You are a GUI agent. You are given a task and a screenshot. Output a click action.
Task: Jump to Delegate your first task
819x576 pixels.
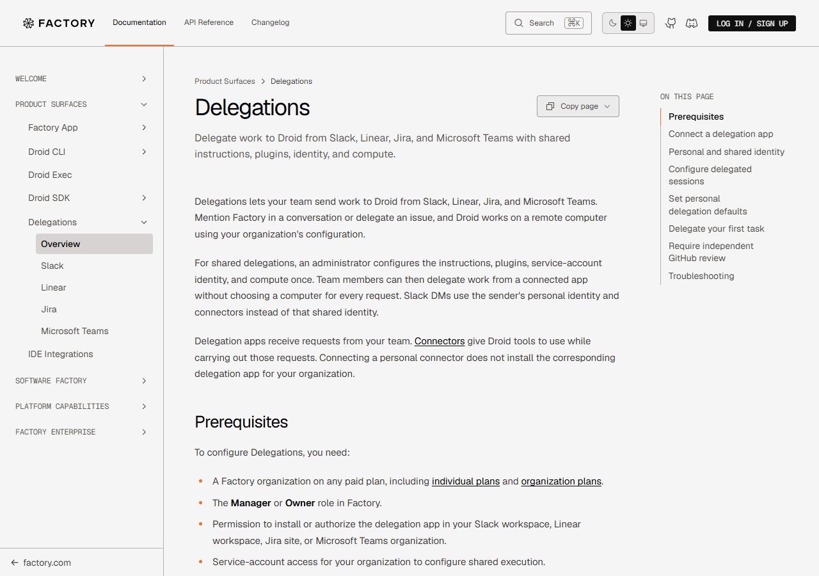pos(717,228)
